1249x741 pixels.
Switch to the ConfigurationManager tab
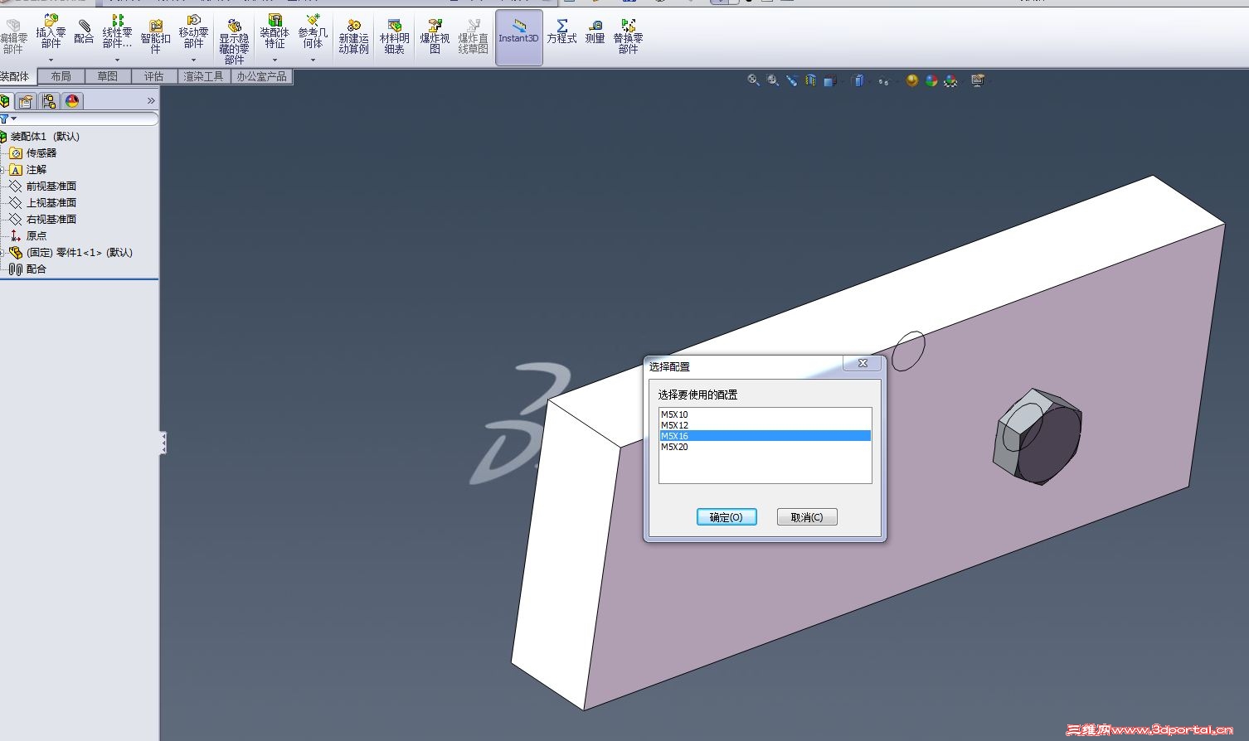(49, 101)
